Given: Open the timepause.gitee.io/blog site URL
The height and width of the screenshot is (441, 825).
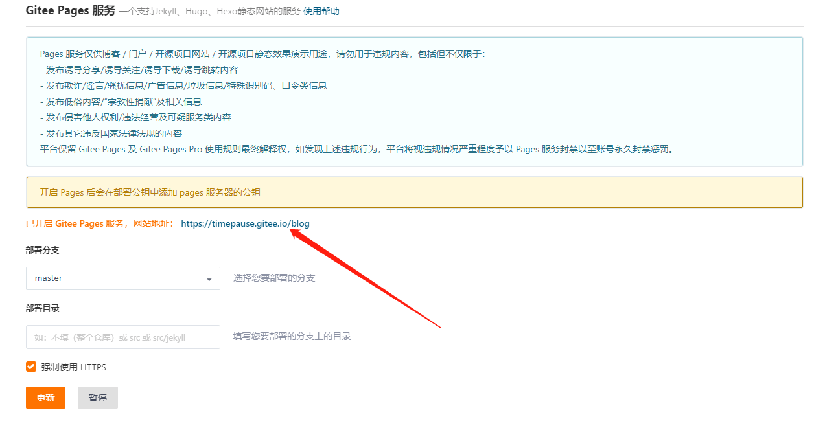Looking at the screenshot, I should pos(245,223).
